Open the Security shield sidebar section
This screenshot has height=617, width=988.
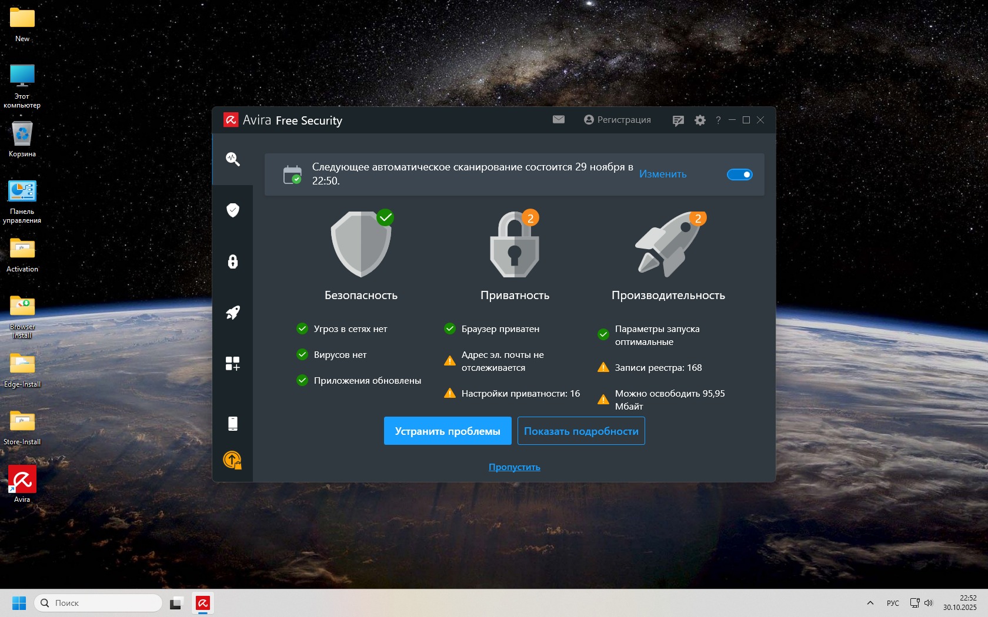pyautogui.click(x=232, y=210)
